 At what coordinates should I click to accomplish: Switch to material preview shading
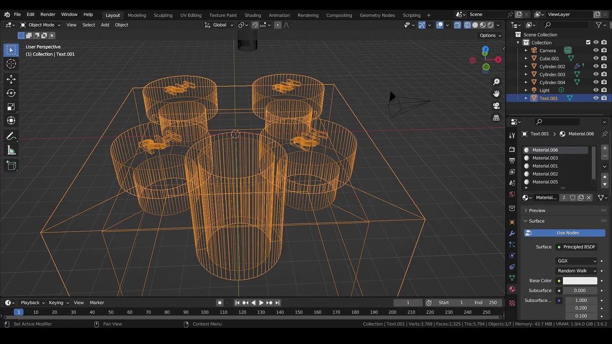click(483, 25)
